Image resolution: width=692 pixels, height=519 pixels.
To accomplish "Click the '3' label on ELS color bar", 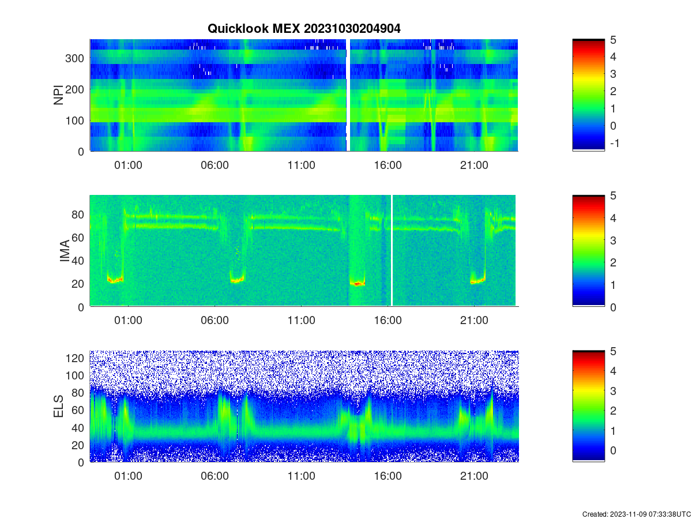I will [x=614, y=391].
